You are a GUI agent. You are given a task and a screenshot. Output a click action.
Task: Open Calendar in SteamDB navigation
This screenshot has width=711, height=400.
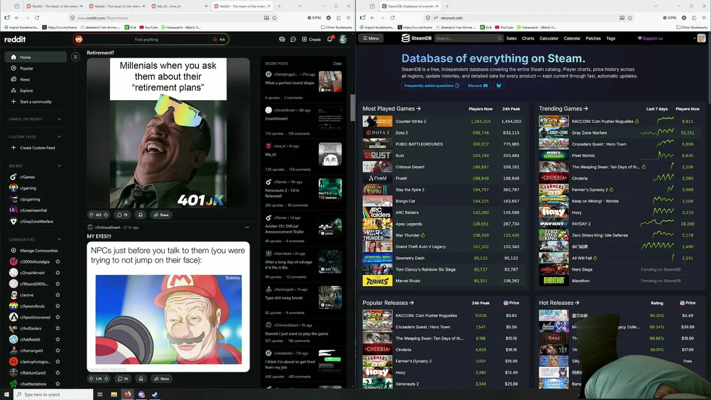pyautogui.click(x=572, y=38)
